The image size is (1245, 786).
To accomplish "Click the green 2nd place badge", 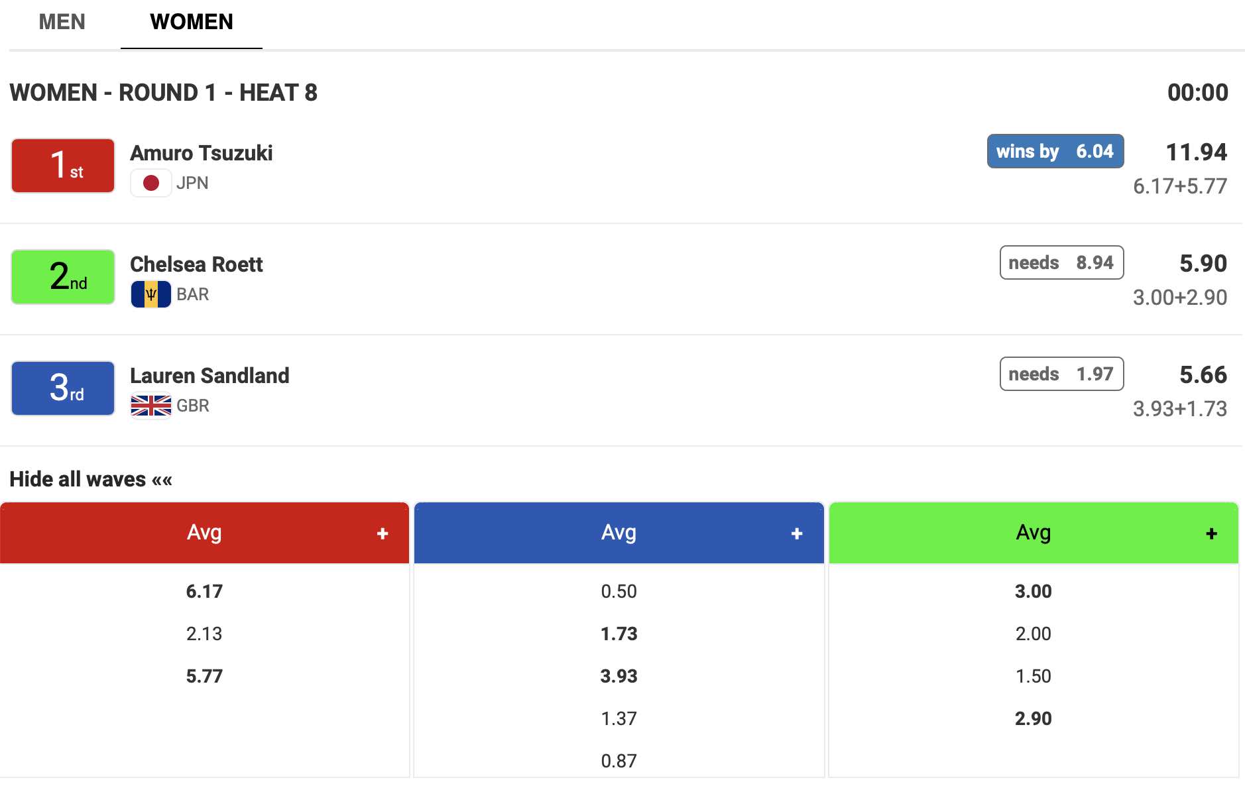I will point(63,277).
